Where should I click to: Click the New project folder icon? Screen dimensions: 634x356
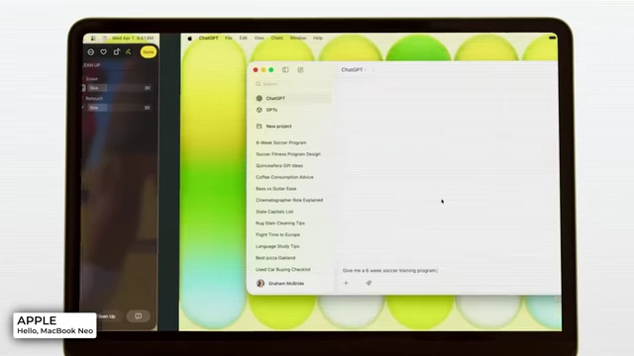[260, 126]
